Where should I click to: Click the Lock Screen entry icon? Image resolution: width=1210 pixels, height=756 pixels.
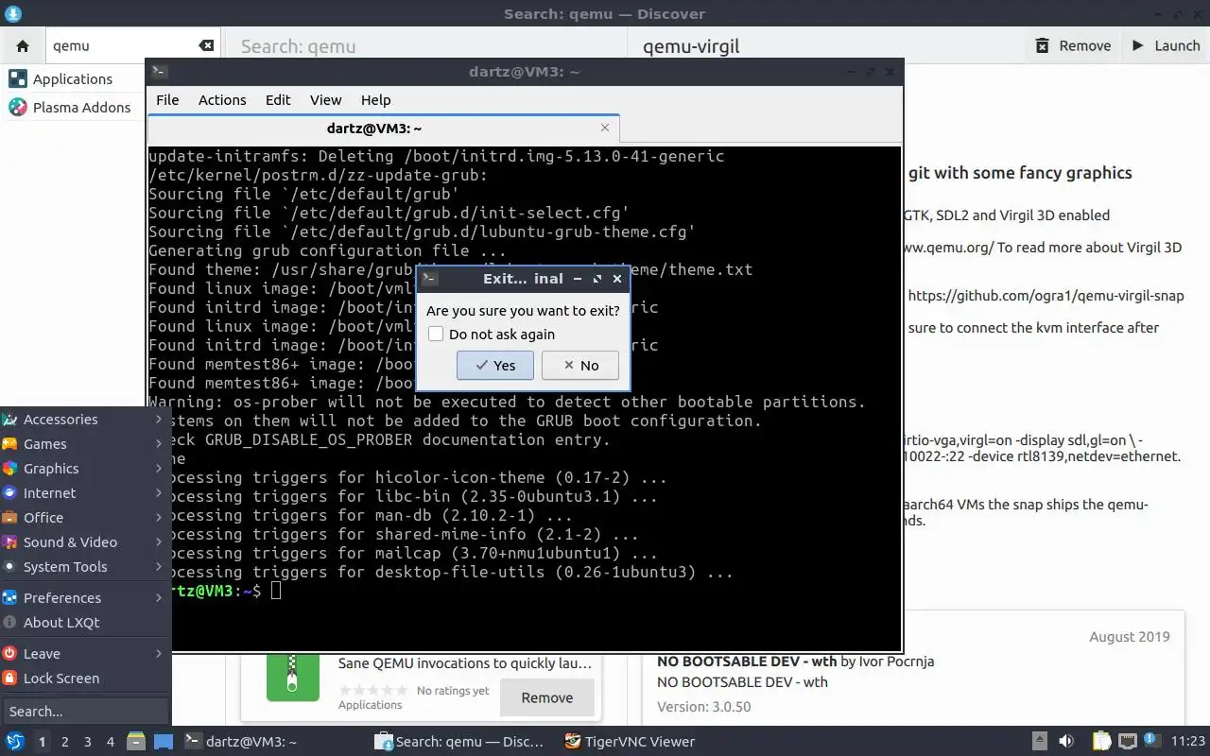(9, 678)
